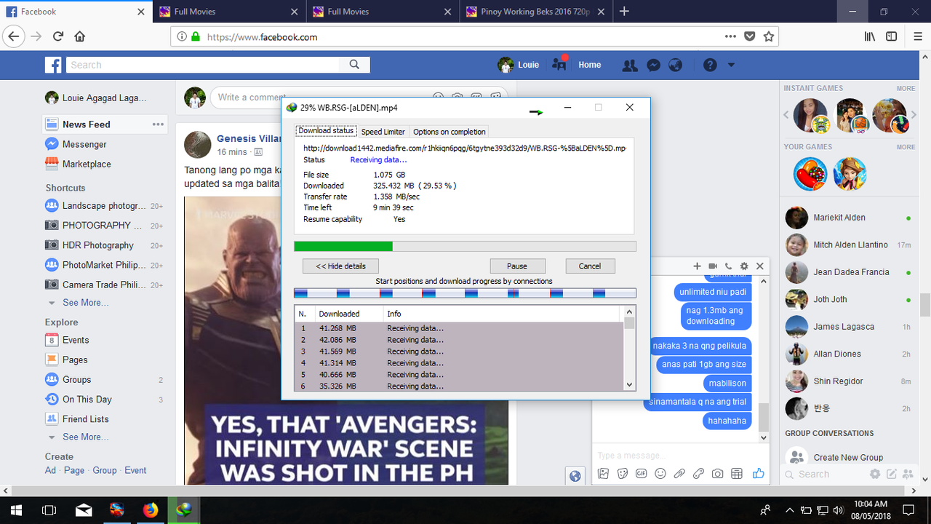Select connection row 3 with 41.569 MB
931x524 pixels.
pyautogui.click(x=459, y=352)
